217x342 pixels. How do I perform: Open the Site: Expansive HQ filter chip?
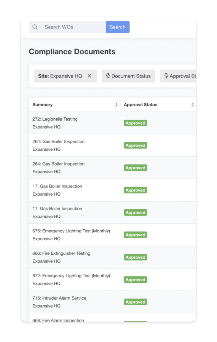coord(60,76)
